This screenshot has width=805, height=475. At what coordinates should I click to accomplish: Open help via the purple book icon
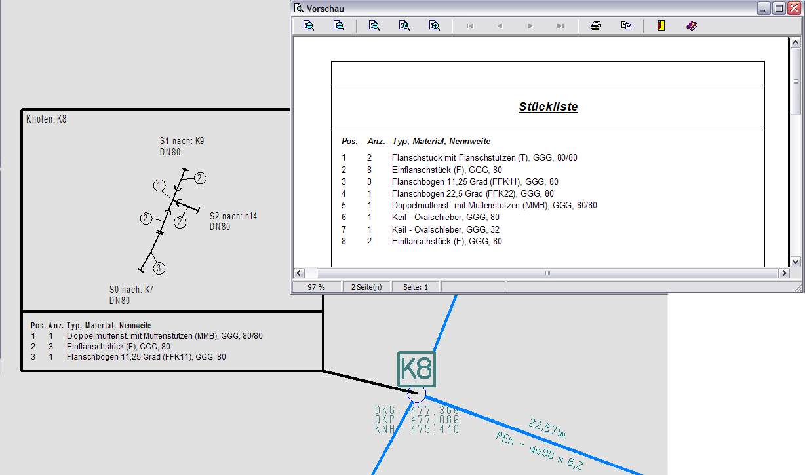692,26
